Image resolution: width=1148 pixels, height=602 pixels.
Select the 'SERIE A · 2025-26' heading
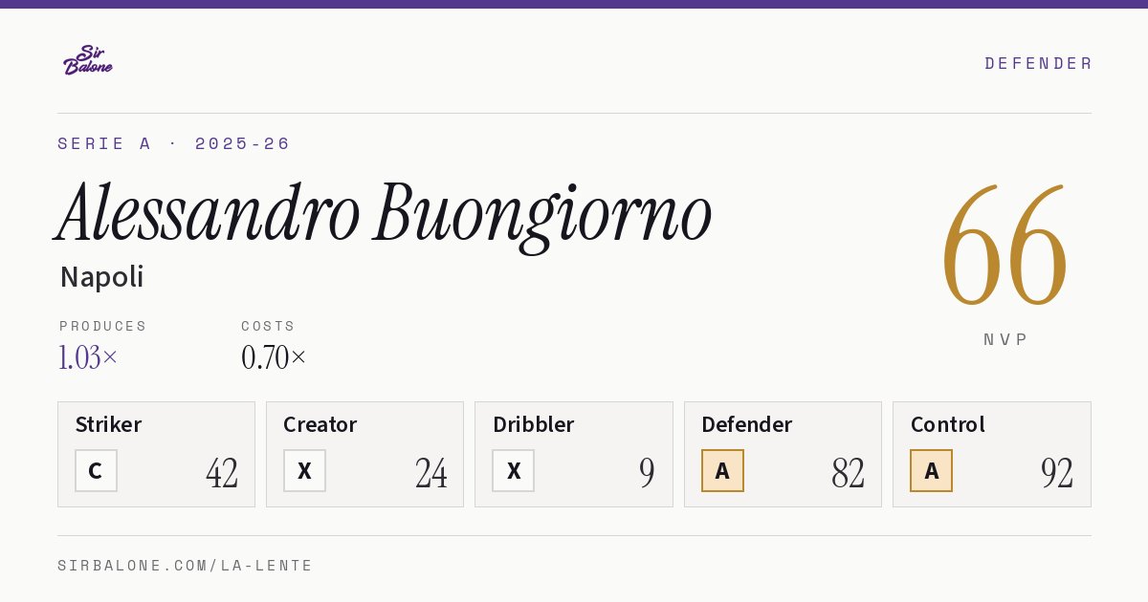point(174,143)
